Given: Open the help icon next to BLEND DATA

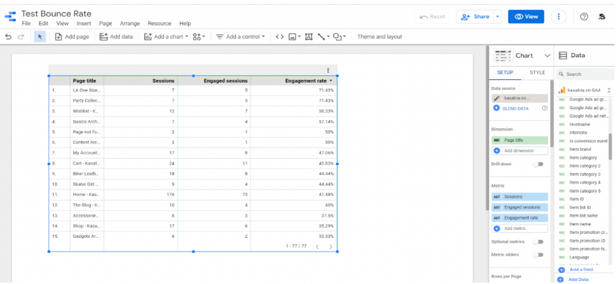Looking at the screenshot, I should point(544,108).
